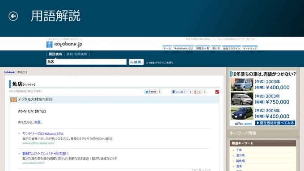
Task: Click the silver minivan thumbnail in the ad
Action: (242, 99)
